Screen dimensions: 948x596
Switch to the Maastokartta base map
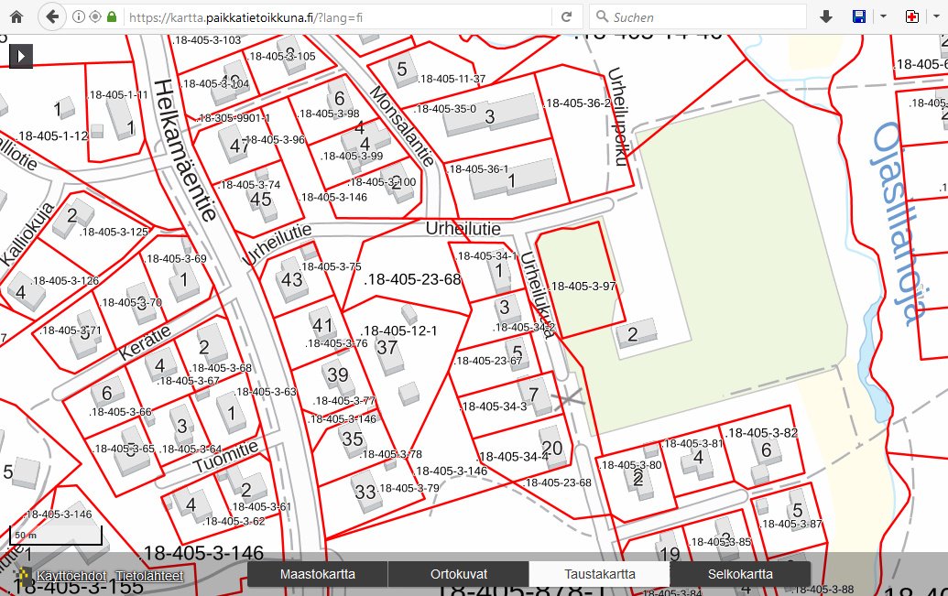click(318, 574)
